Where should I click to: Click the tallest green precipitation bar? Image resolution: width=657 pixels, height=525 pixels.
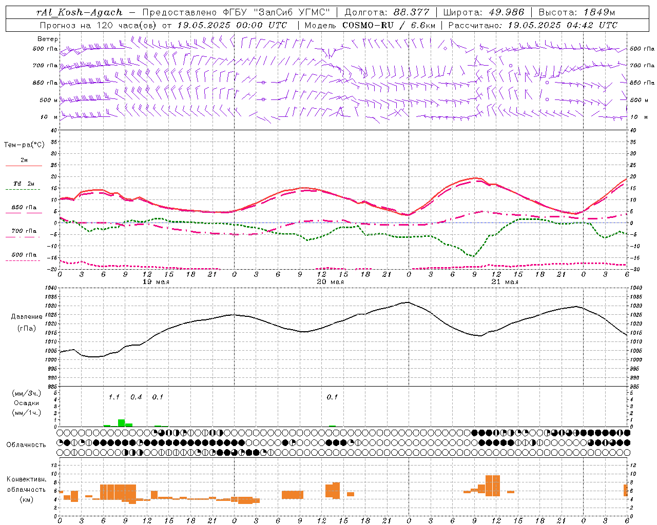pyautogui.click(x=122, y=423)
